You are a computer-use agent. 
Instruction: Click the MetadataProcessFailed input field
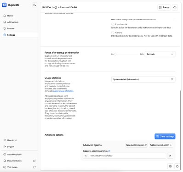click(125, 155)
